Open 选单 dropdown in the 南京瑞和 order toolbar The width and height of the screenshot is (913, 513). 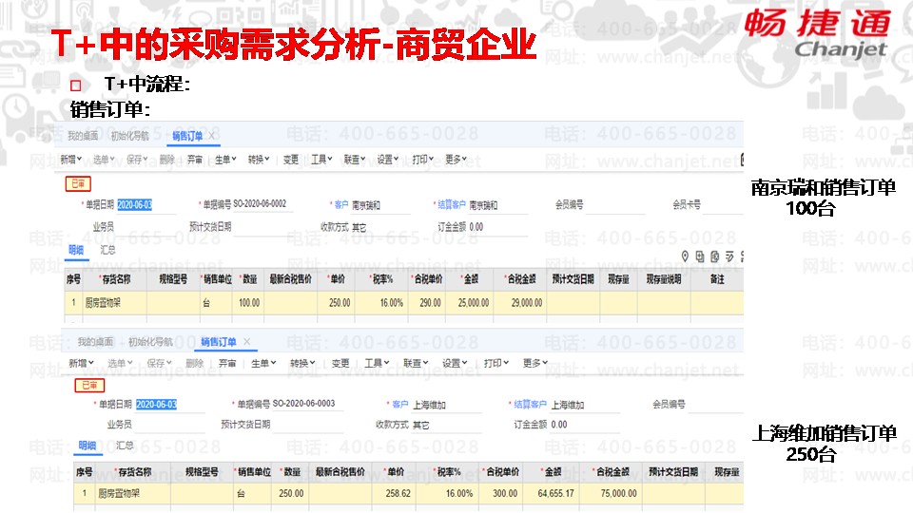click(104, 159)
